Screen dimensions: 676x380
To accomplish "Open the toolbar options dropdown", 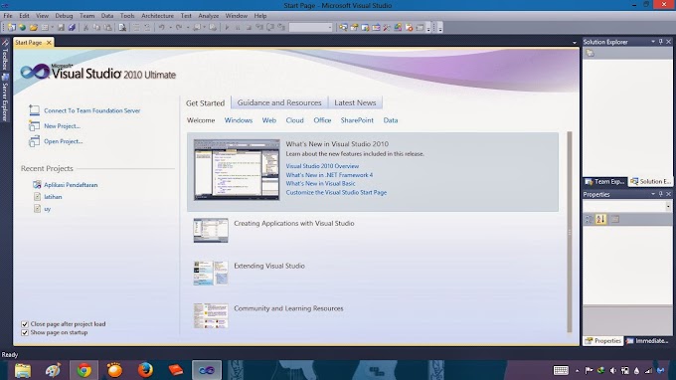I will pyautogui.click(x=428, y=29).
